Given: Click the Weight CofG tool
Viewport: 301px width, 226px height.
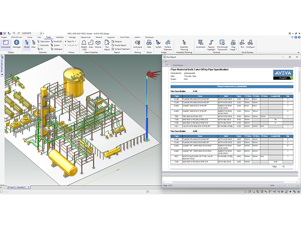Looking at the screenshot, I should [83, 44].
